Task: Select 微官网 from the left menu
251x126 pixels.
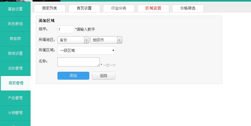Action: [x=15, y=39]
